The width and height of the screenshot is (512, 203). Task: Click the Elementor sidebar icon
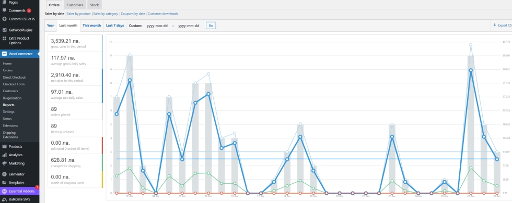pos(4,174)
